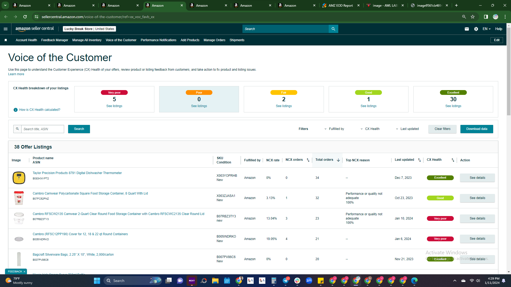Click the Search title, ASIN input field
Viewport: 511px width, 287px height.
pyautogui.click(x=43, y=129)
